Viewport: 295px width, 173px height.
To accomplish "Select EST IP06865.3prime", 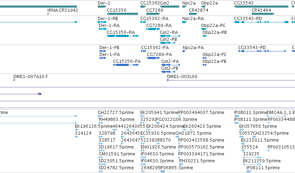I will click(162, 171).
